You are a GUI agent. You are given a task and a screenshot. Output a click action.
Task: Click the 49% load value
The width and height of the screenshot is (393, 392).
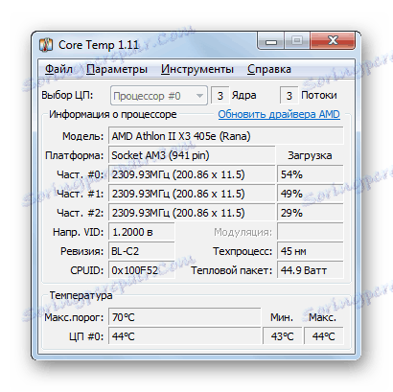coord(311,194)
